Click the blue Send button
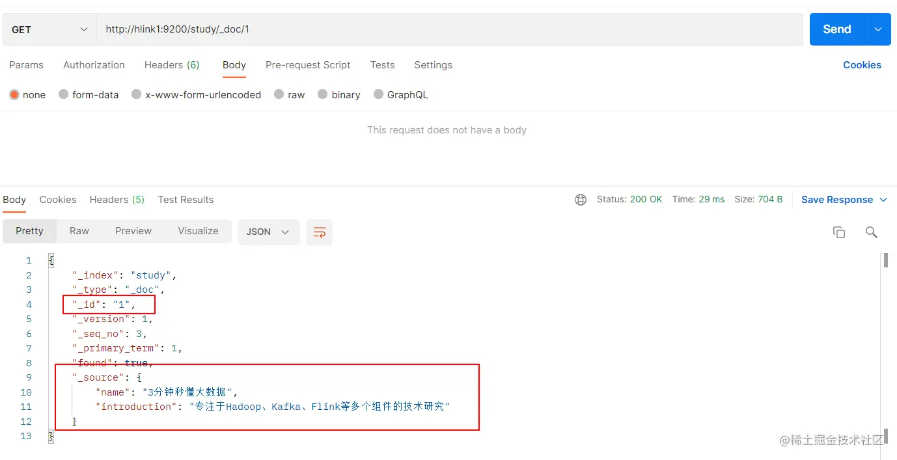The height and width of the screenshot is (460, 897). tap(837, 29)
